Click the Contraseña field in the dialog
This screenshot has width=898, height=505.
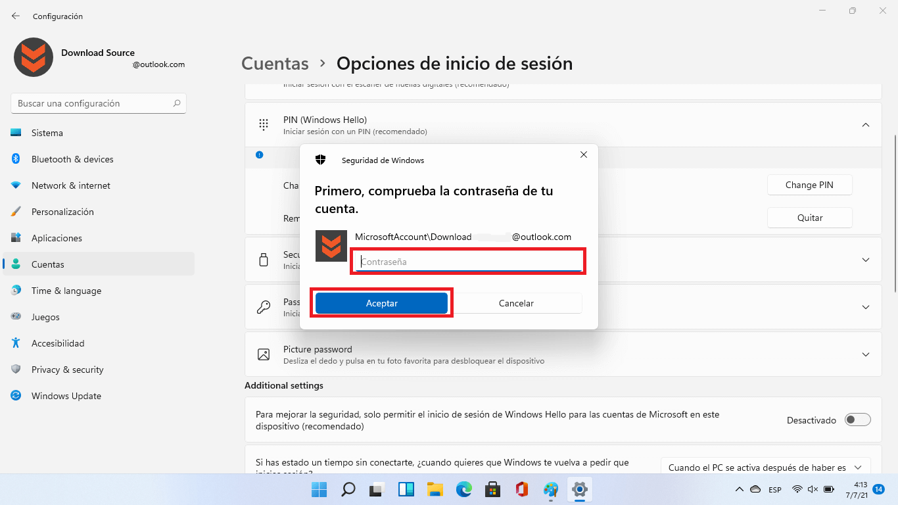468,262
